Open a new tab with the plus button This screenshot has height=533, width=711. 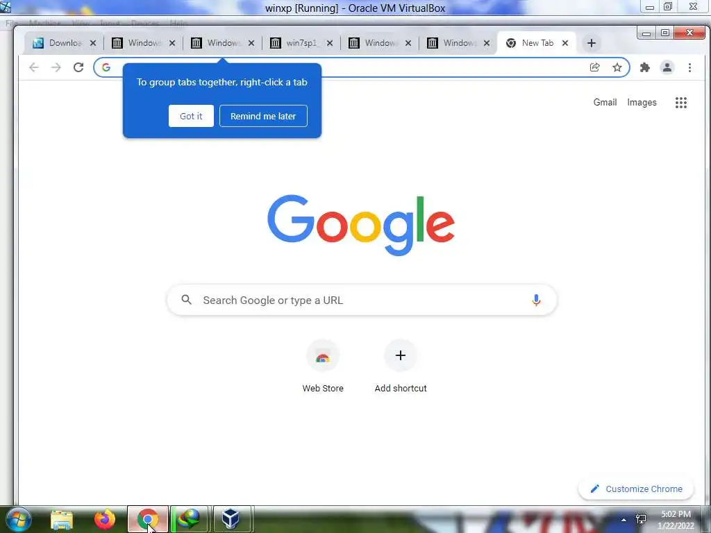pyautogui.click(x=592, y=43)
